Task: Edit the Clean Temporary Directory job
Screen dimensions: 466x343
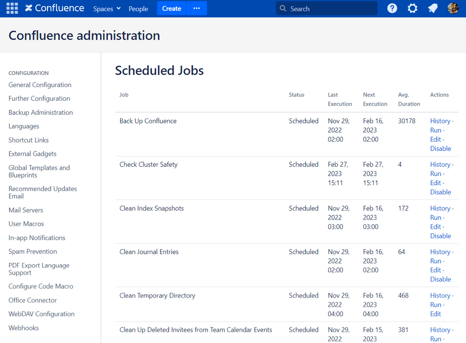Action: (435, 314)
